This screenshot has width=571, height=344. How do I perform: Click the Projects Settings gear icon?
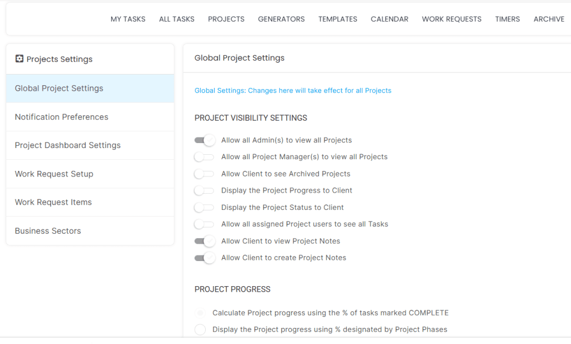[x=20, y=59]
